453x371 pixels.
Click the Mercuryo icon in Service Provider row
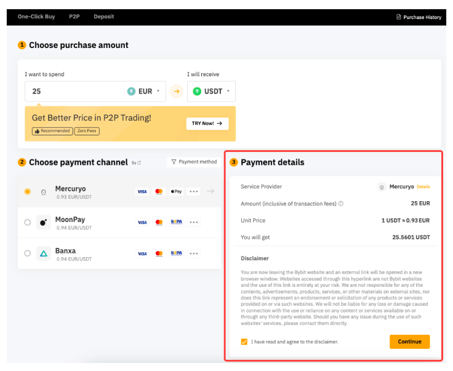382,187
